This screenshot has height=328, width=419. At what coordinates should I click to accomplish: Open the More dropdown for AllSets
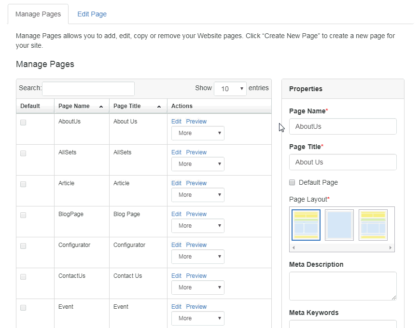click(x=198, y=164)
